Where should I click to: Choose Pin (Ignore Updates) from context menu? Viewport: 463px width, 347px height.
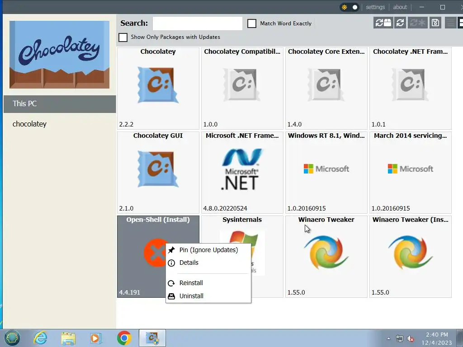pyautogui.click(x=208, y=250)
